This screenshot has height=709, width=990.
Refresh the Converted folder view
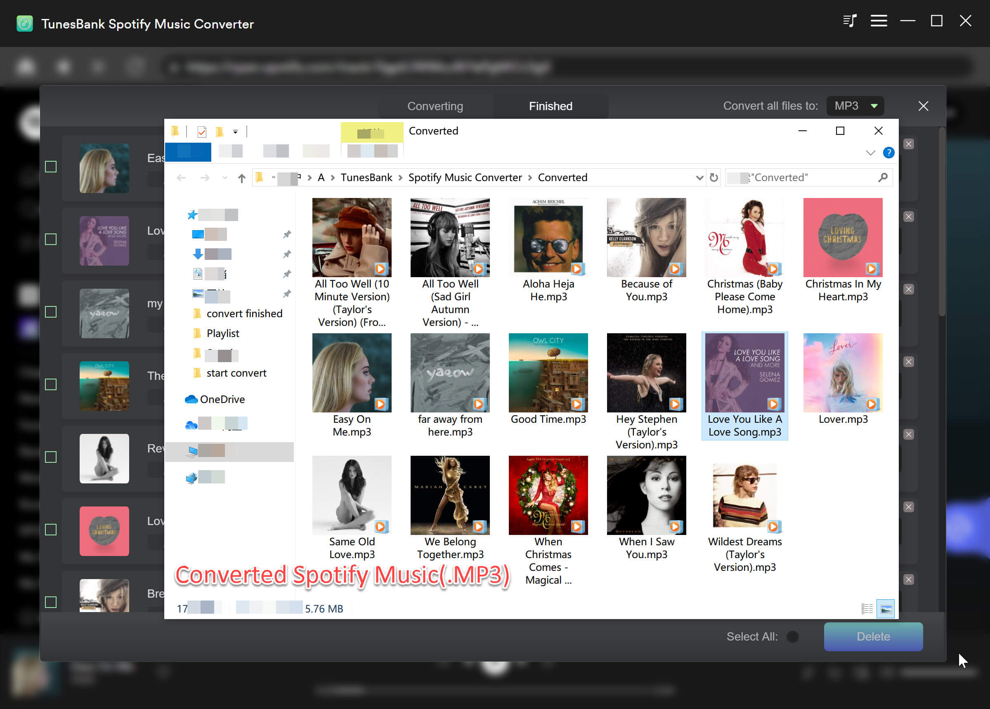714,178
